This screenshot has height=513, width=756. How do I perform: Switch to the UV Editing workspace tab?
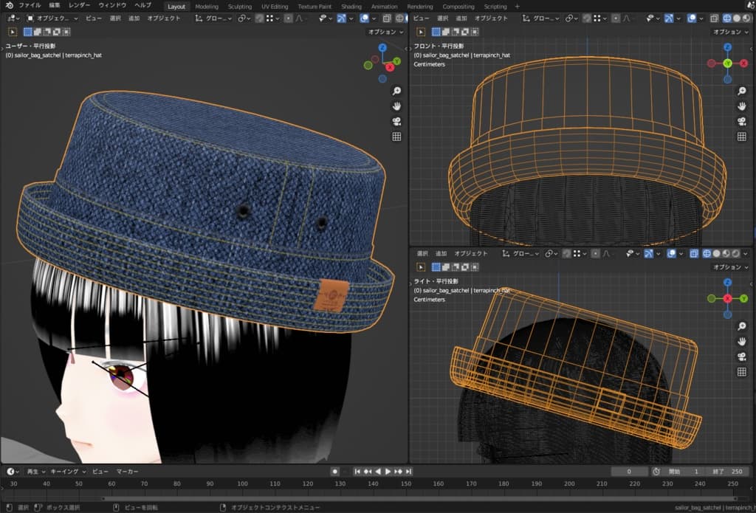[275, 6]
